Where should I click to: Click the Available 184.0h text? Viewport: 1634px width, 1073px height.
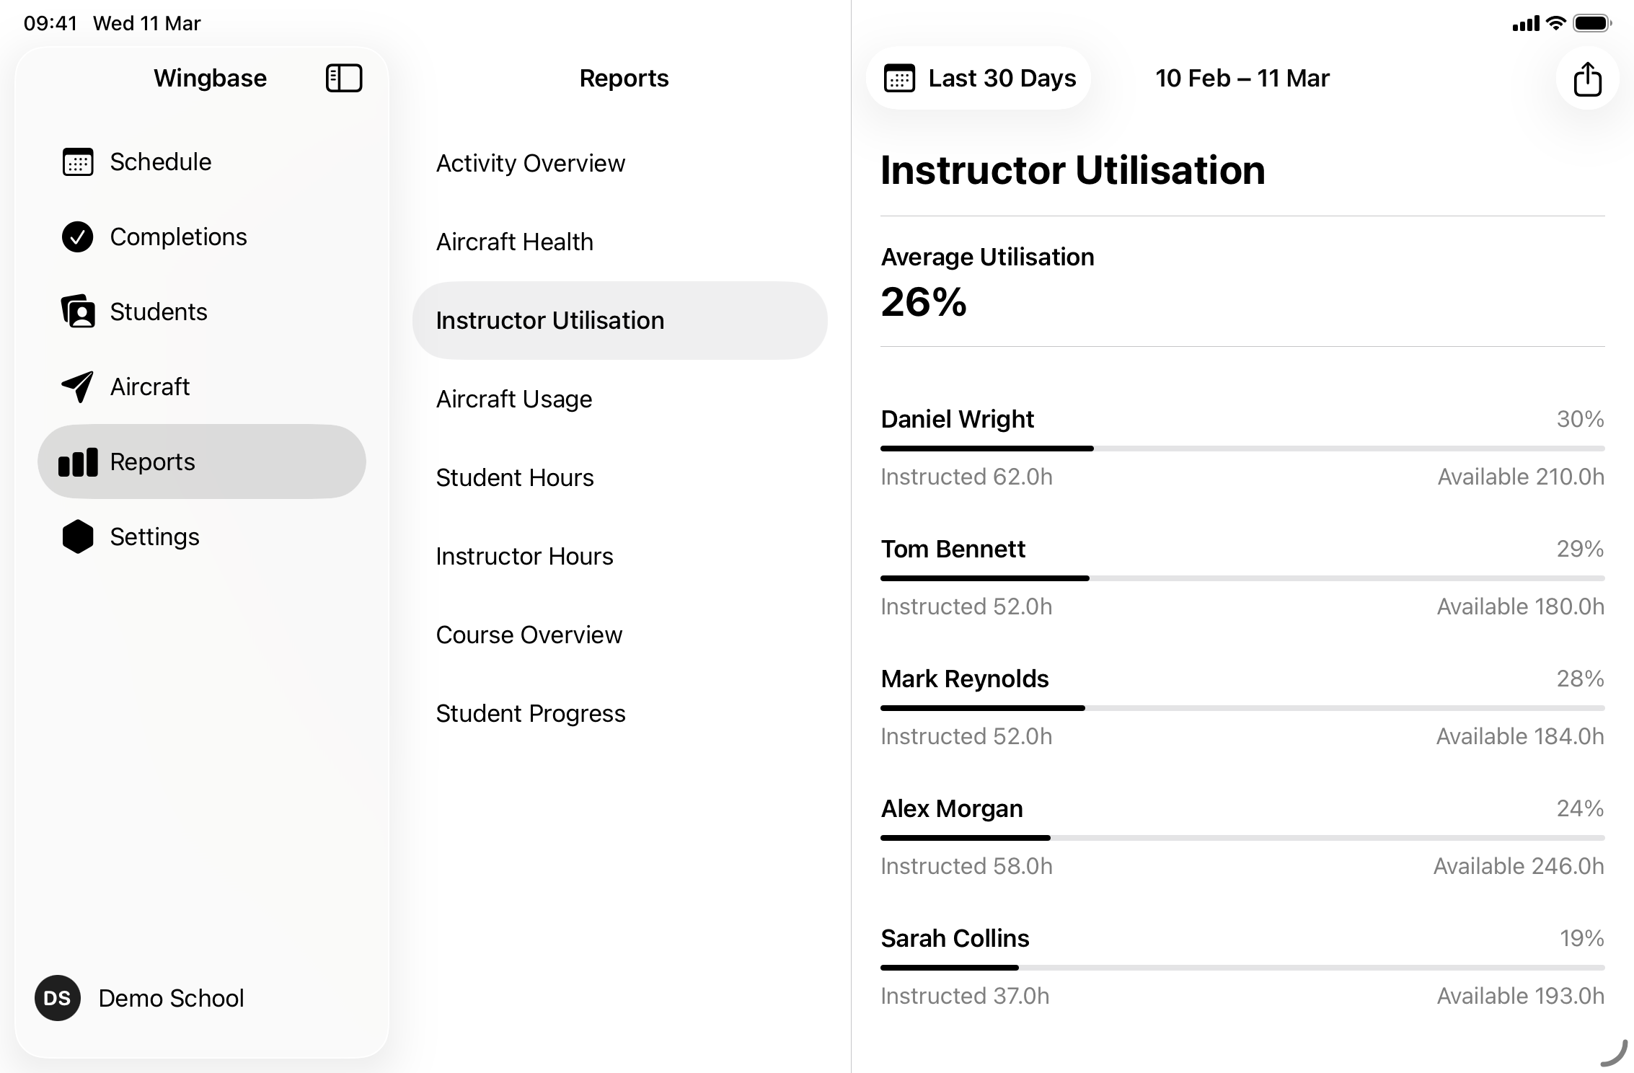coord(1520,736)
